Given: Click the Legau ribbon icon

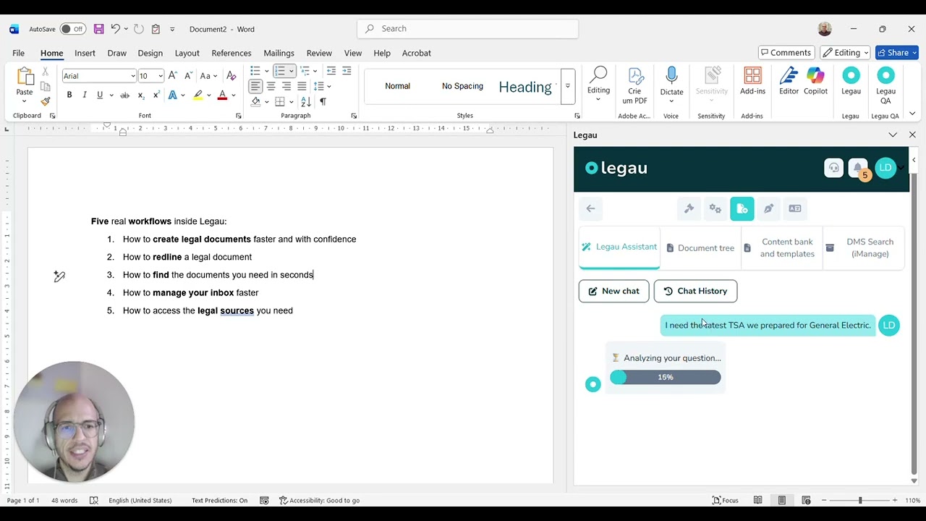Looking at the screenshot, I should pyautogui.click(x=851, y=76).
